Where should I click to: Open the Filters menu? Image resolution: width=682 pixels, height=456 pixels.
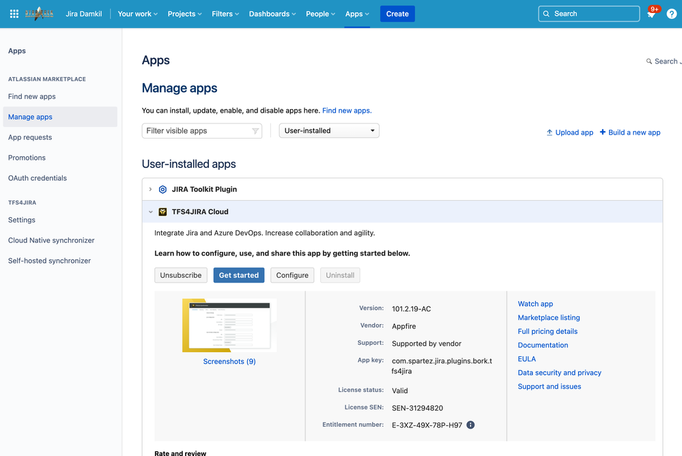225,14
